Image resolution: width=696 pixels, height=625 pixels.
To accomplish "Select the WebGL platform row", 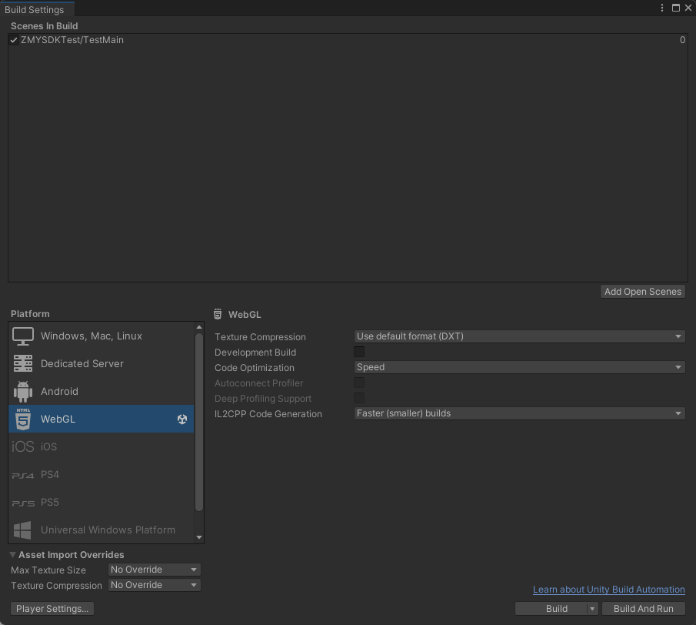I will click(102, 419).
